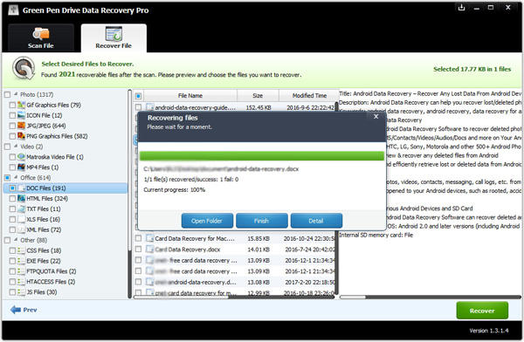Click the recovery disk icon in banner
This screenshot has height=342, width=524.
(24, 68)
